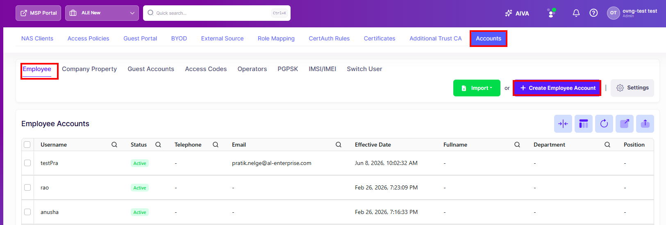Switch to Switch User sub-tab
The image size is (666, 225).
coord(364,69)
